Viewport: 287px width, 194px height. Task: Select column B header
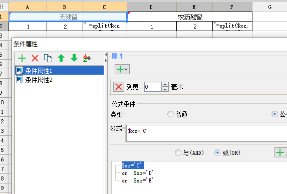[65, 7]
